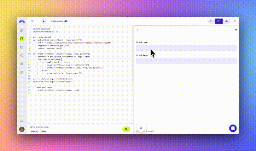
Task: Switch to code-only view icon
Action: click(211, 21)
